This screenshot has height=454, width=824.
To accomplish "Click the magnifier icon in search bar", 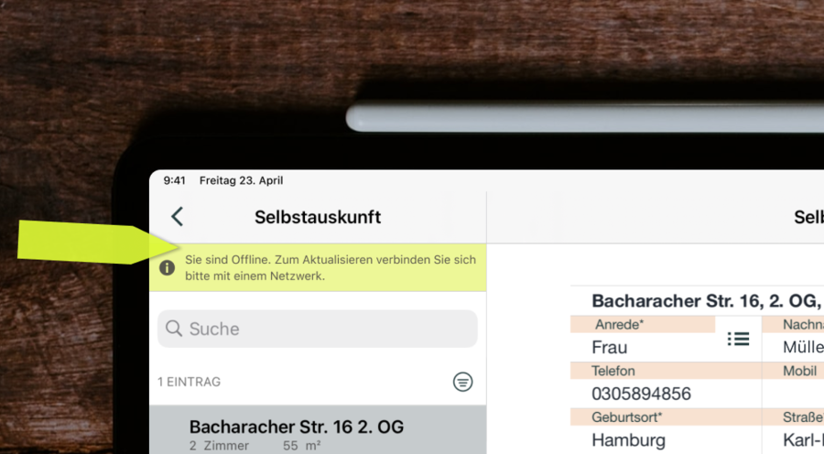I will [173, 329].
